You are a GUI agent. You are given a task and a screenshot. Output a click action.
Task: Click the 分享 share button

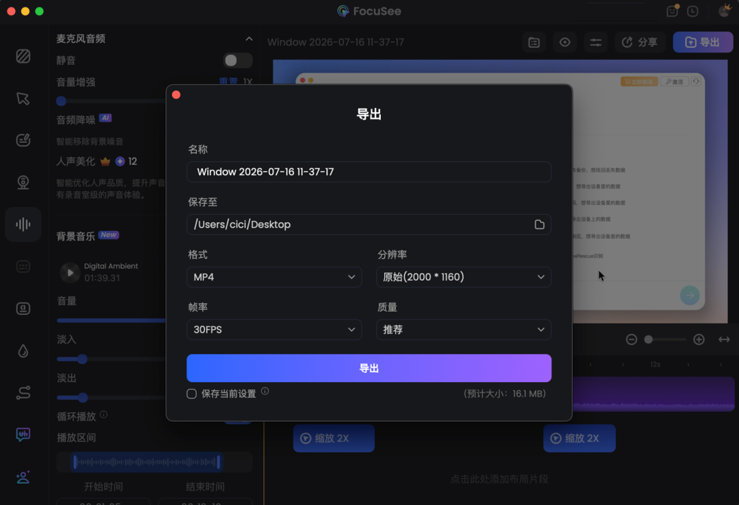point(640,42)
